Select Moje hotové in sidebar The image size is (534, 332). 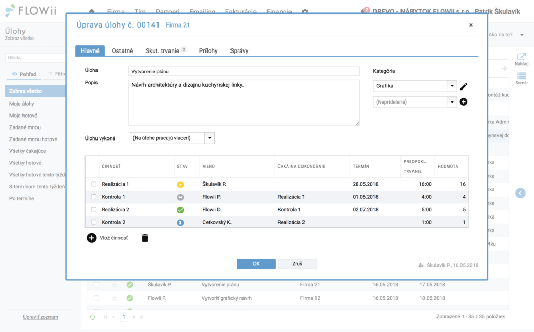[x=23, y=116]
